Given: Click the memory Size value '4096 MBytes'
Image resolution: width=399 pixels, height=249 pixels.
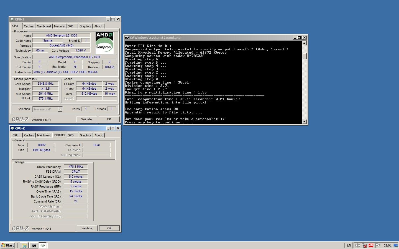Looking at the screenshot, I should (x=42, y=150).
